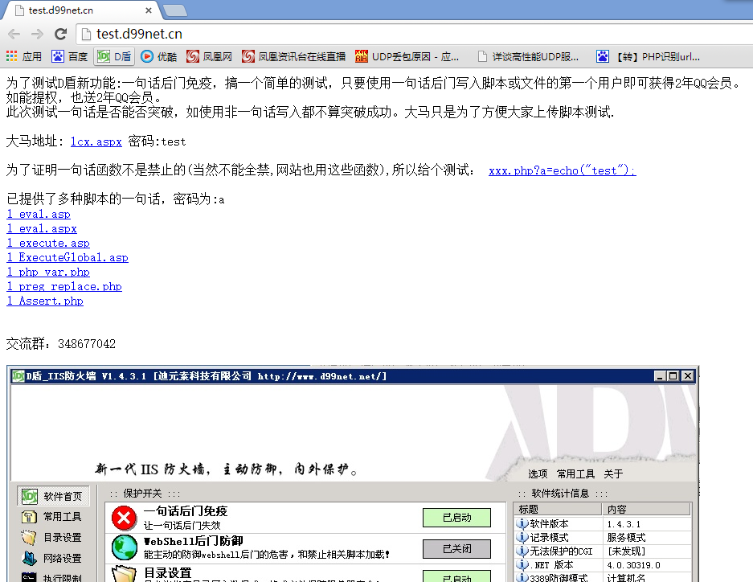Click the 348677042 group number text
This screenshot has width=753, height=582.
pyautogui.click(x=87, y=344)
